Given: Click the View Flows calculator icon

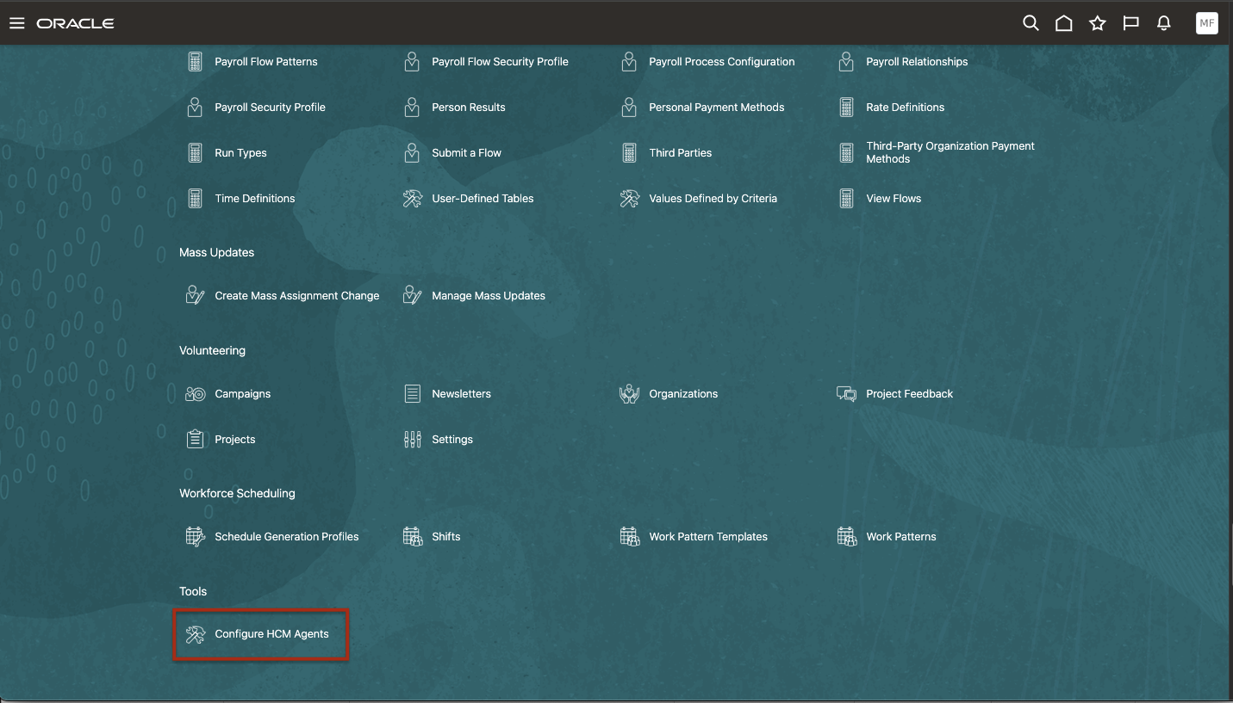Looking at the screenshot, I should [x=846, y=199].
